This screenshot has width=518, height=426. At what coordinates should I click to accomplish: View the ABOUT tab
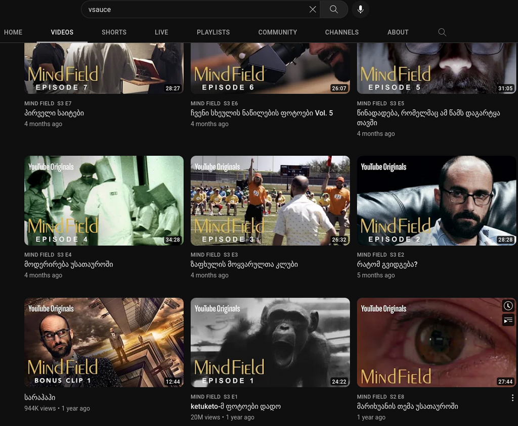click(x=398, y=32)
